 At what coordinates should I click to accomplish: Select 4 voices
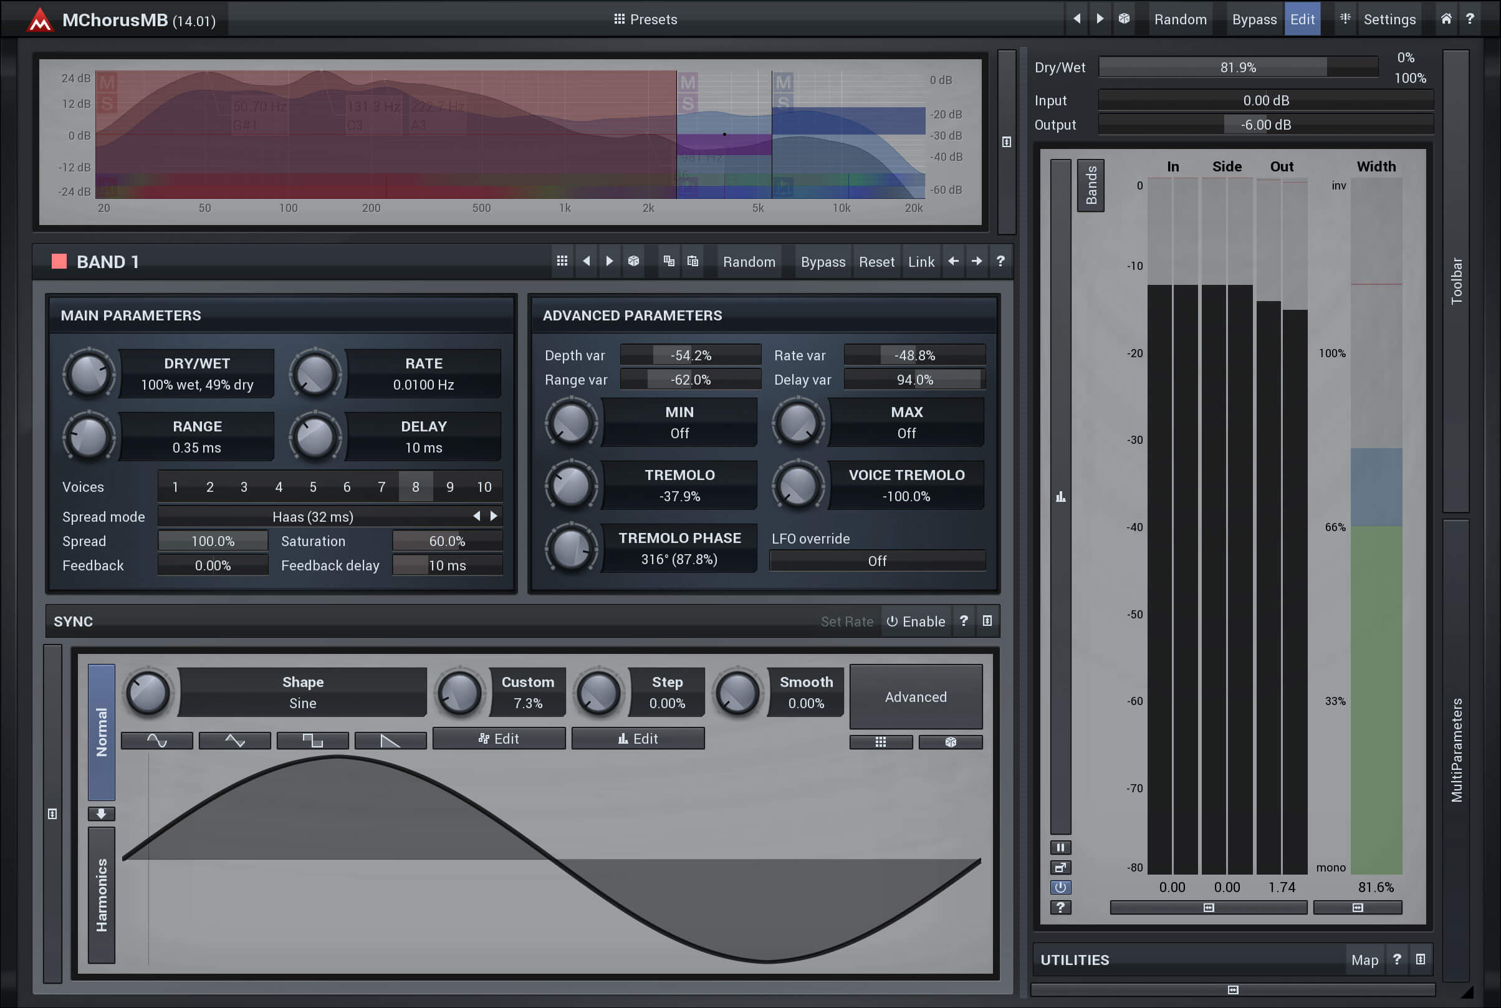(x=279, y=487)
